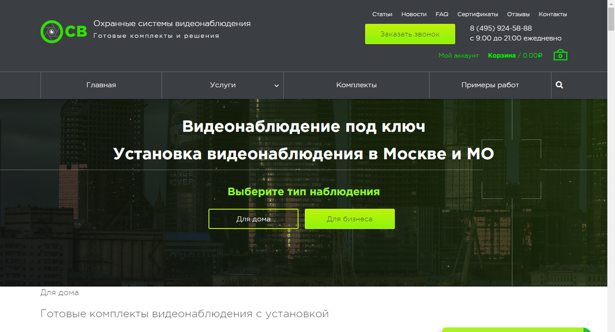Viewport: 615px width, 332px height.
Task: Expand the Услуги dropdown chevron
Action: click(x=276, y=85)
